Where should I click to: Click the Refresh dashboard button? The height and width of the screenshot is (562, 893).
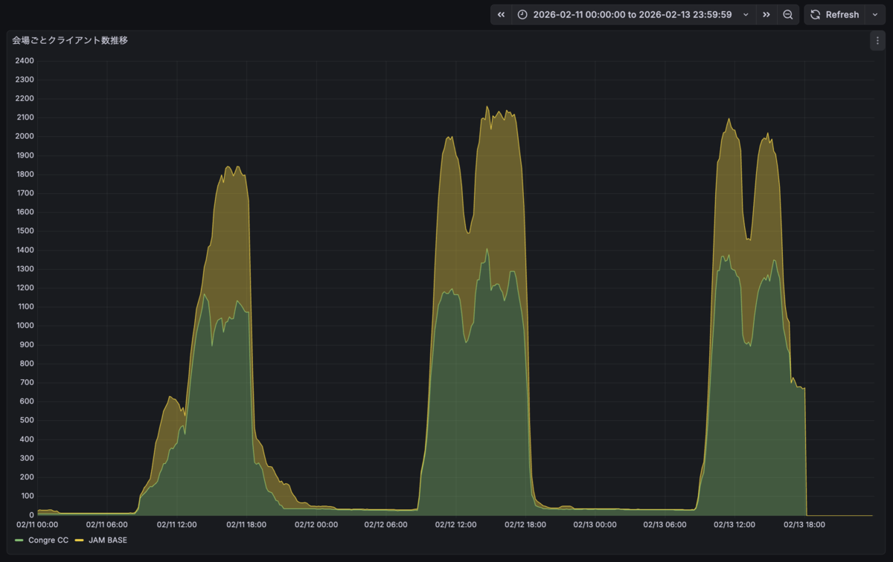click(834, 15)
